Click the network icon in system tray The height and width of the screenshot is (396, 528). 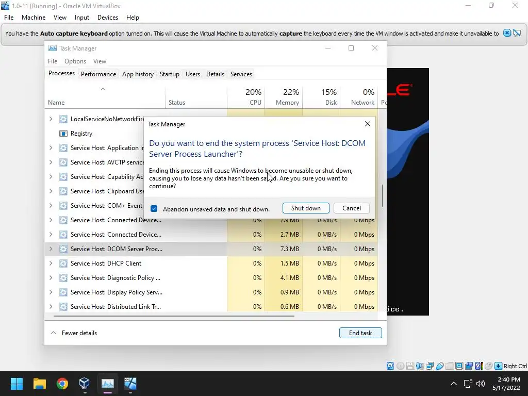tap(468, 384)
